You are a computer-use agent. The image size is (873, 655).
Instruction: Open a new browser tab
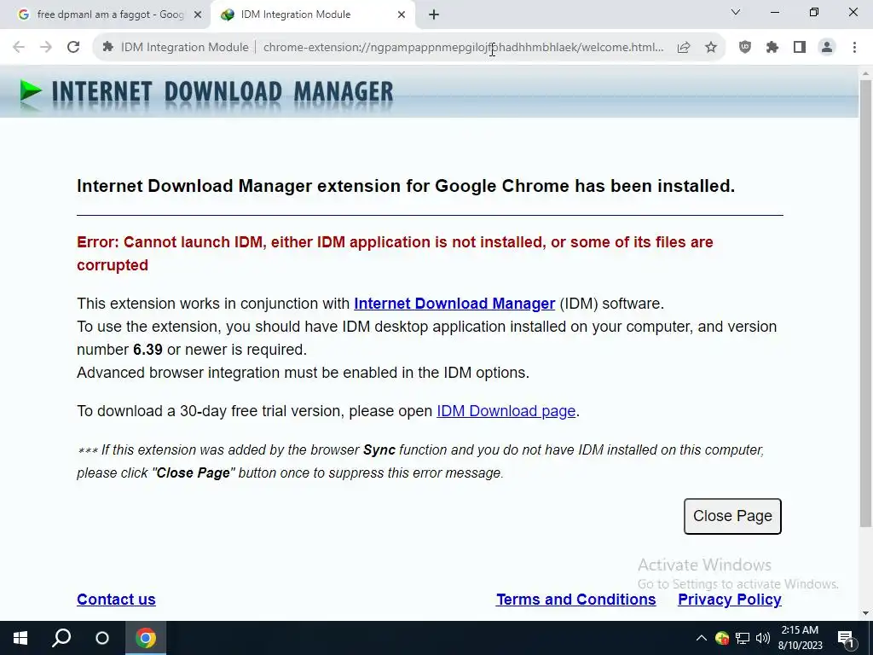[434, 15]
